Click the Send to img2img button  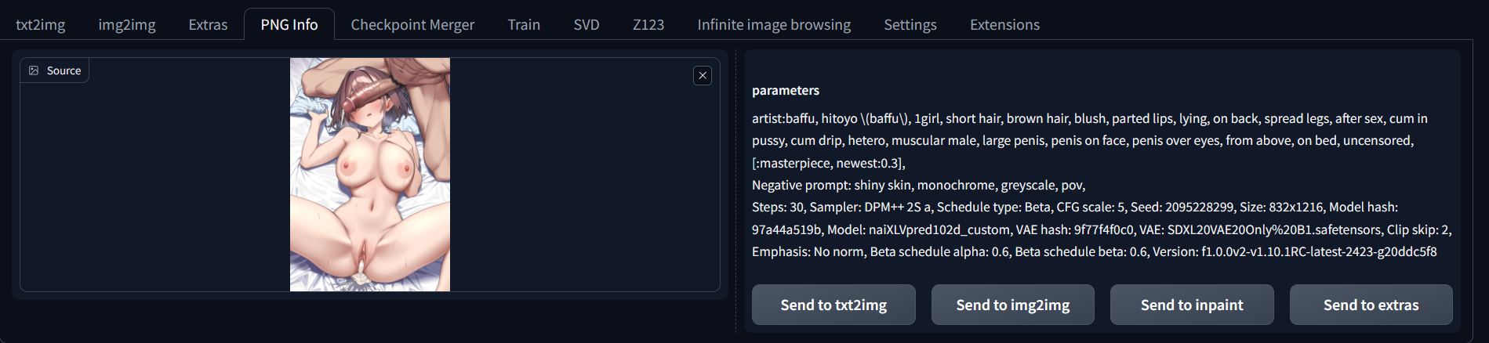1013,305
